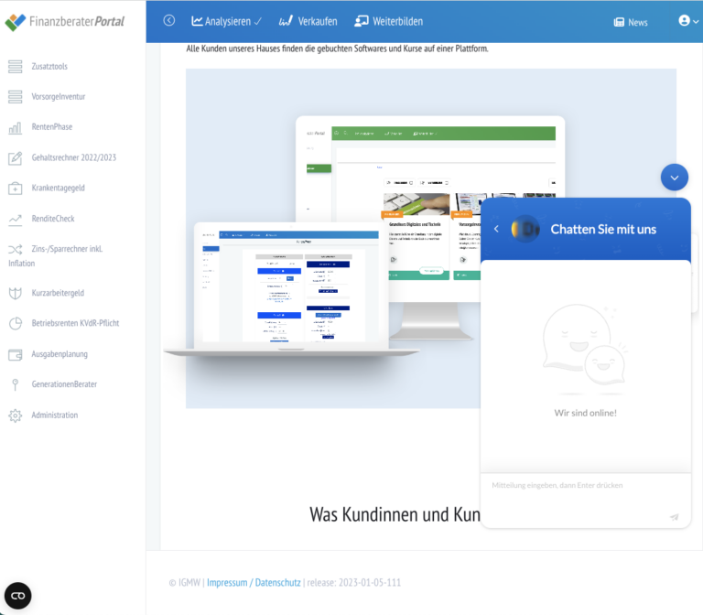Collapse sidebar with the circled back arrow
Screen dimensions: 703x615
point(169,21)
